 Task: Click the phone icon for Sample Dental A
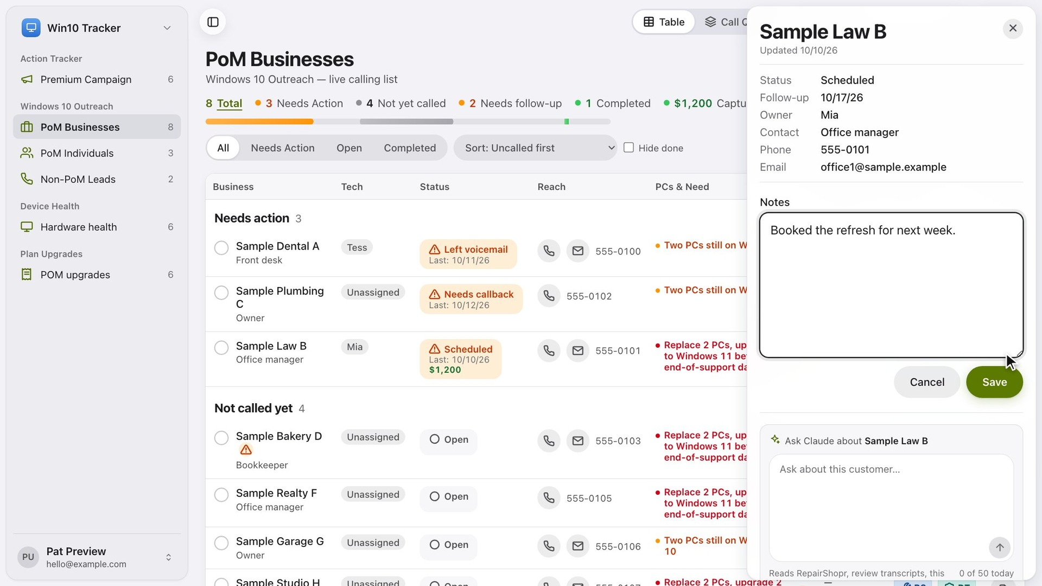[x=549, y=251]
